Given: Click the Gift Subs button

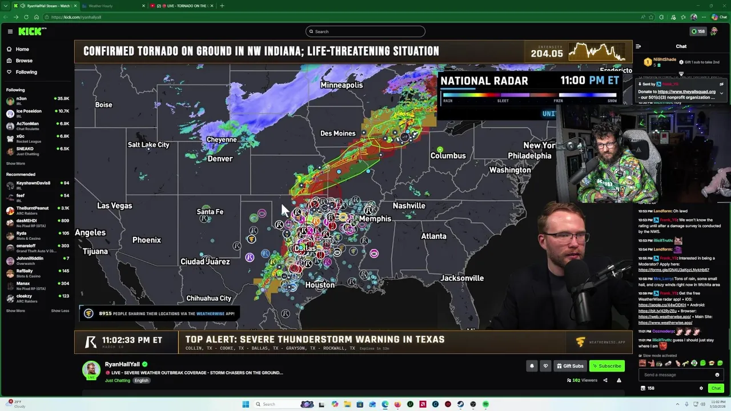Looking at the screenshot, I should [569, 366].
